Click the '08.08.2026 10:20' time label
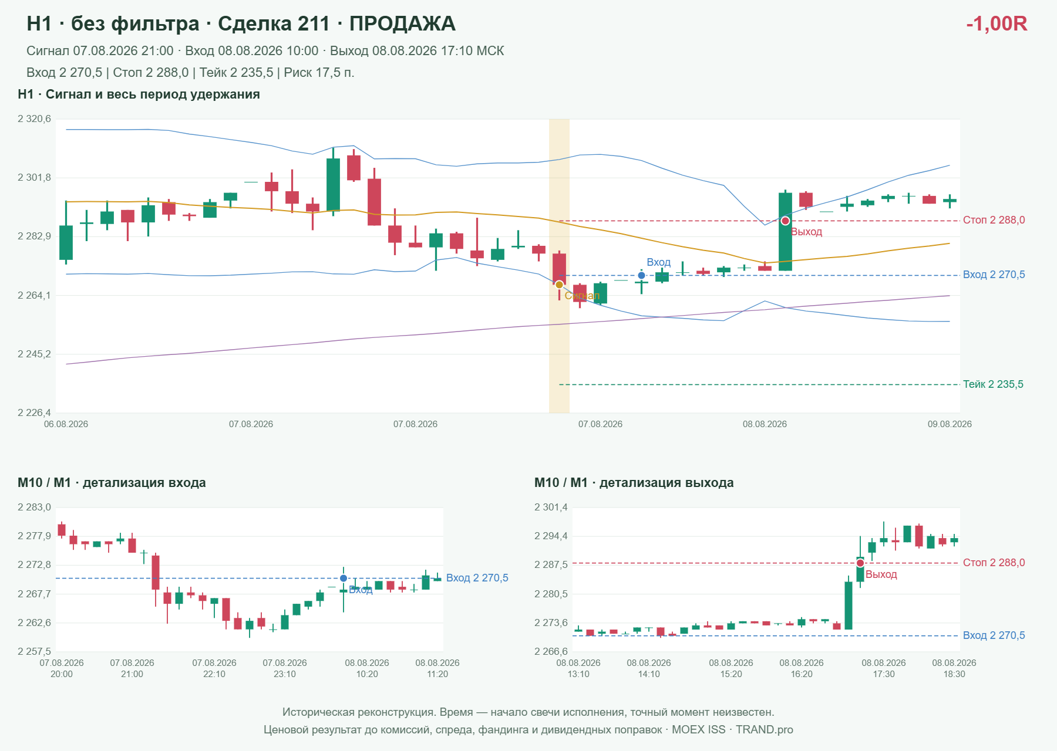1057x751 pixels. (367, 668)
